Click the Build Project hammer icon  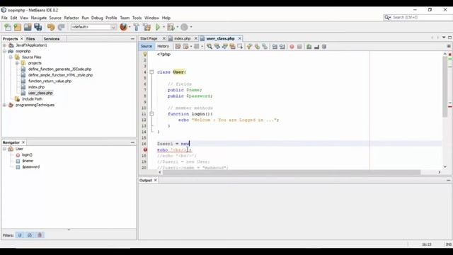coord(137,27)
